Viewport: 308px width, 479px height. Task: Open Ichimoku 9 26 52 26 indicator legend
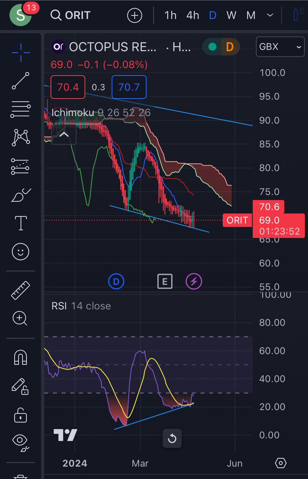101,113
